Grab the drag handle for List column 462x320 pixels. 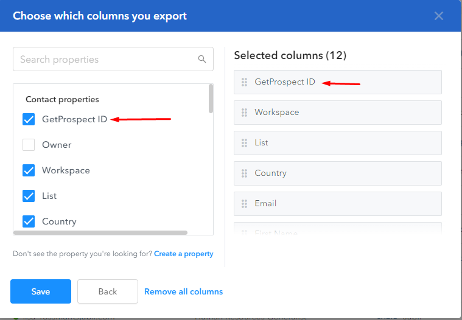click(x=244, y=143)
